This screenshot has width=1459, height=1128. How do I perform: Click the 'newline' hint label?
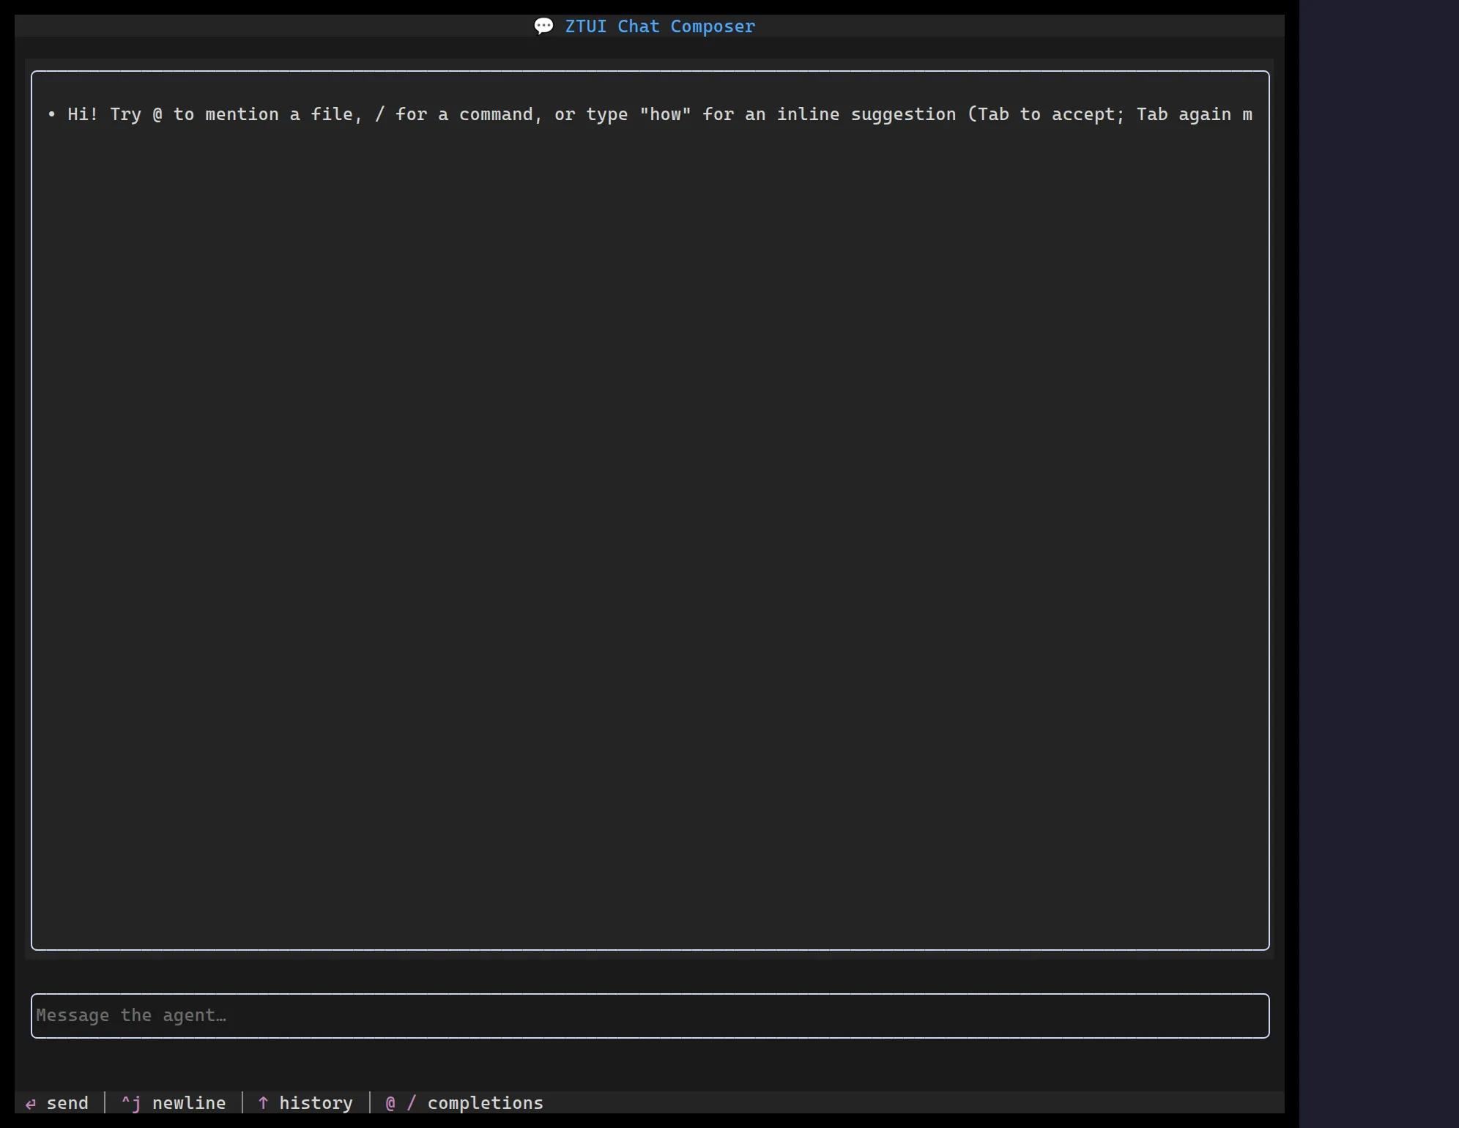[x=189, y=1103]
